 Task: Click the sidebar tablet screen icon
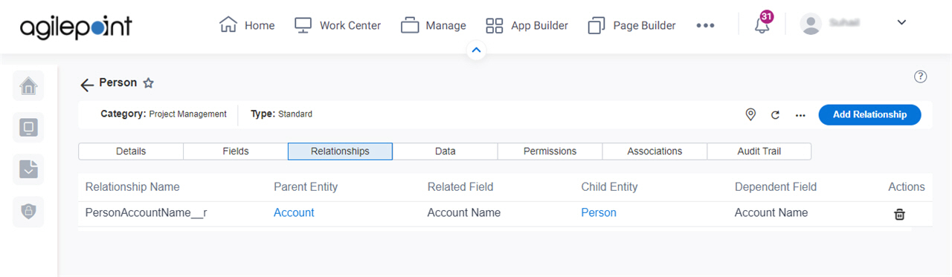tap(28, 128)
